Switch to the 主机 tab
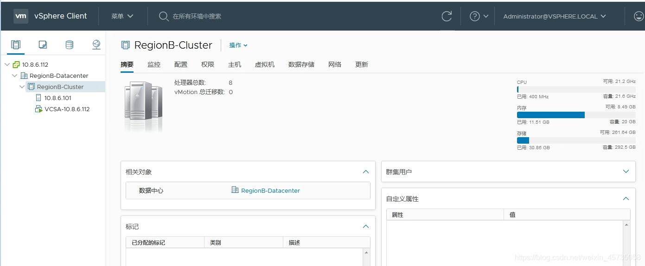The width and height of the screenshot is (645, 266). [x=235, y=64]
